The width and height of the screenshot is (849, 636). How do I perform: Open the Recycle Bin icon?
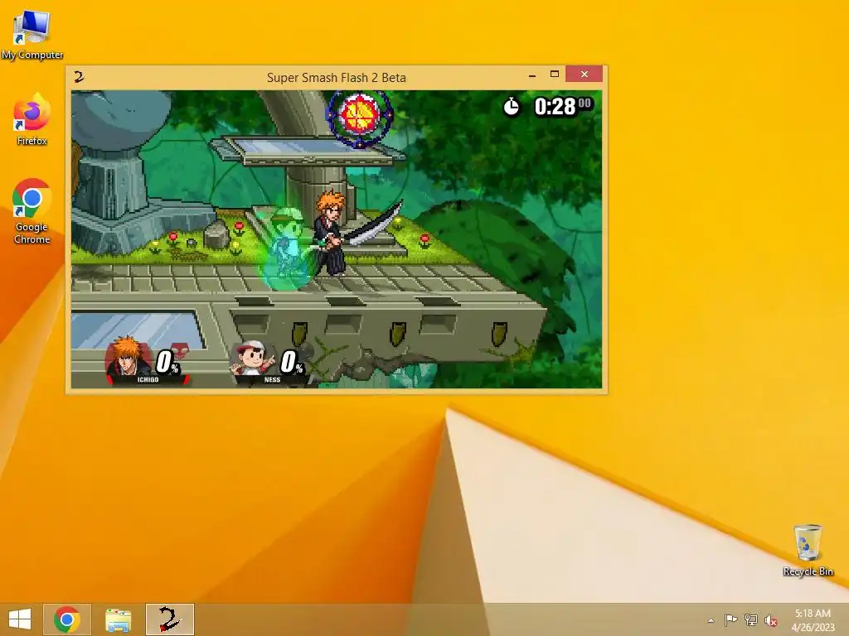[808, 550]
